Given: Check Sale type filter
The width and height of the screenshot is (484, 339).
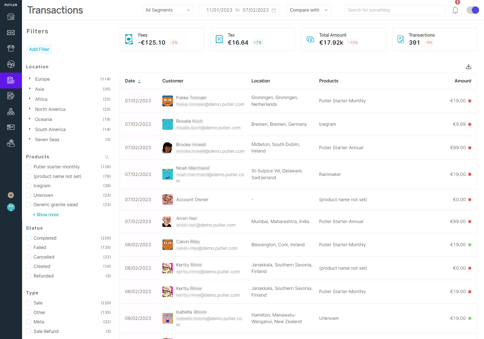Looking at the screenshot, I should pyautogui.click(x=28, y=303).
